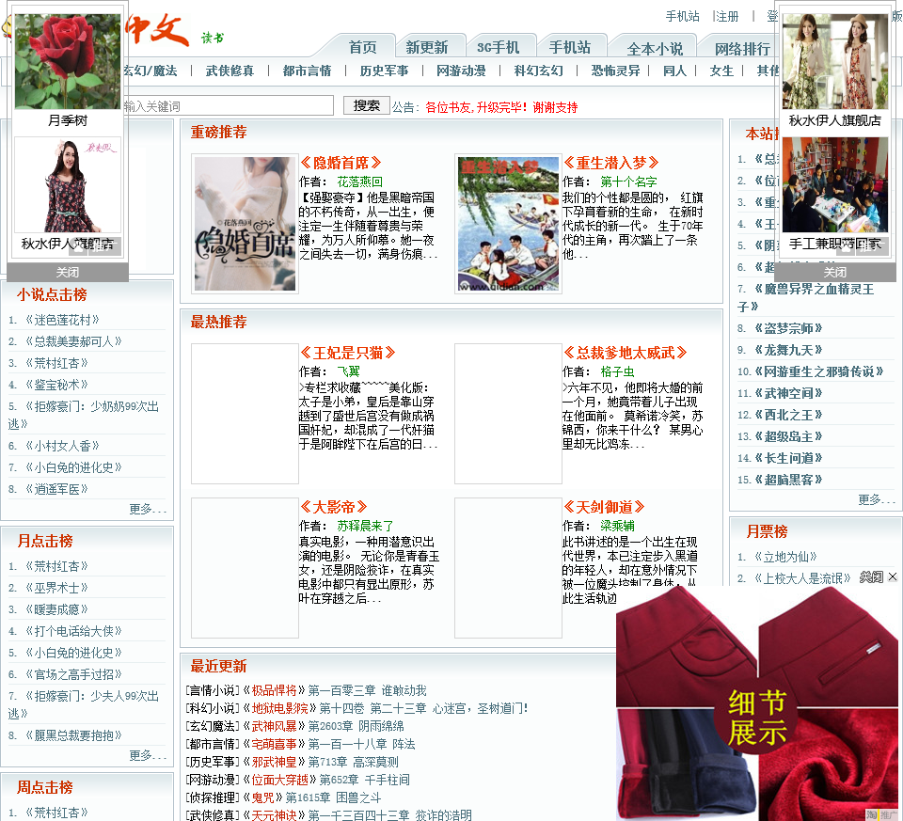Open the novel 《天剑御道》

604,507
